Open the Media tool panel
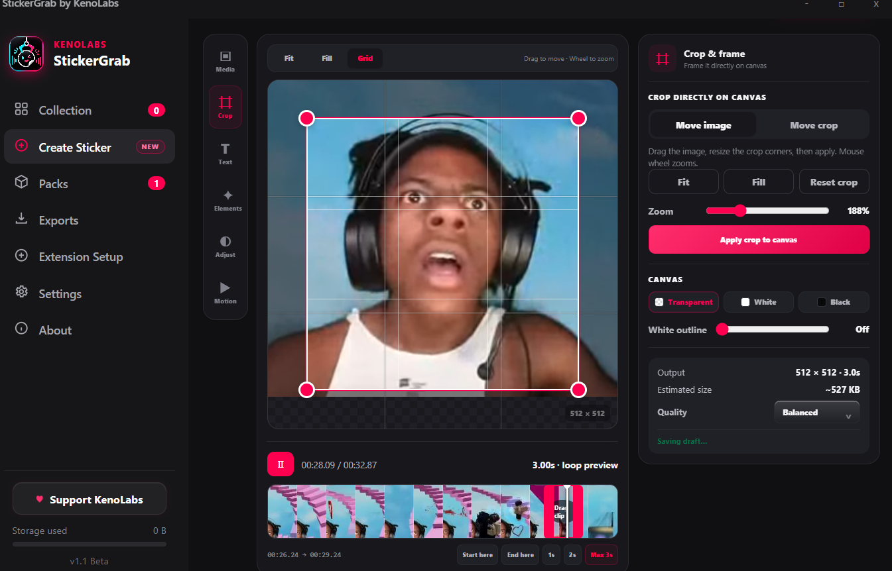Screen dimensions: 892x571 pyautogui.click(x=225, y=61)
